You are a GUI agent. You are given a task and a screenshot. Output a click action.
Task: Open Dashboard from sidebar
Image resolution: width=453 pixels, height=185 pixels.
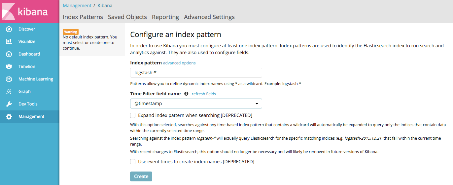coord(29,54)
